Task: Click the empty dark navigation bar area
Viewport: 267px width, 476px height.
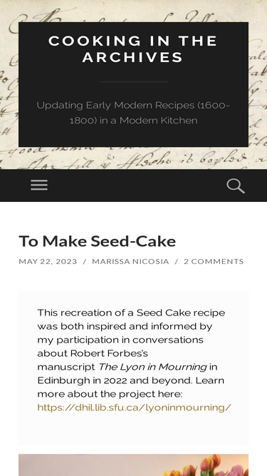Action: pyautogui.click(x=136, y=186)
